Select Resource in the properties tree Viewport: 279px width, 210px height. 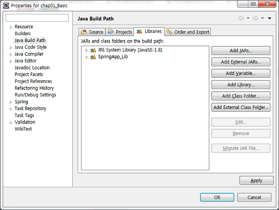(24, 27)
